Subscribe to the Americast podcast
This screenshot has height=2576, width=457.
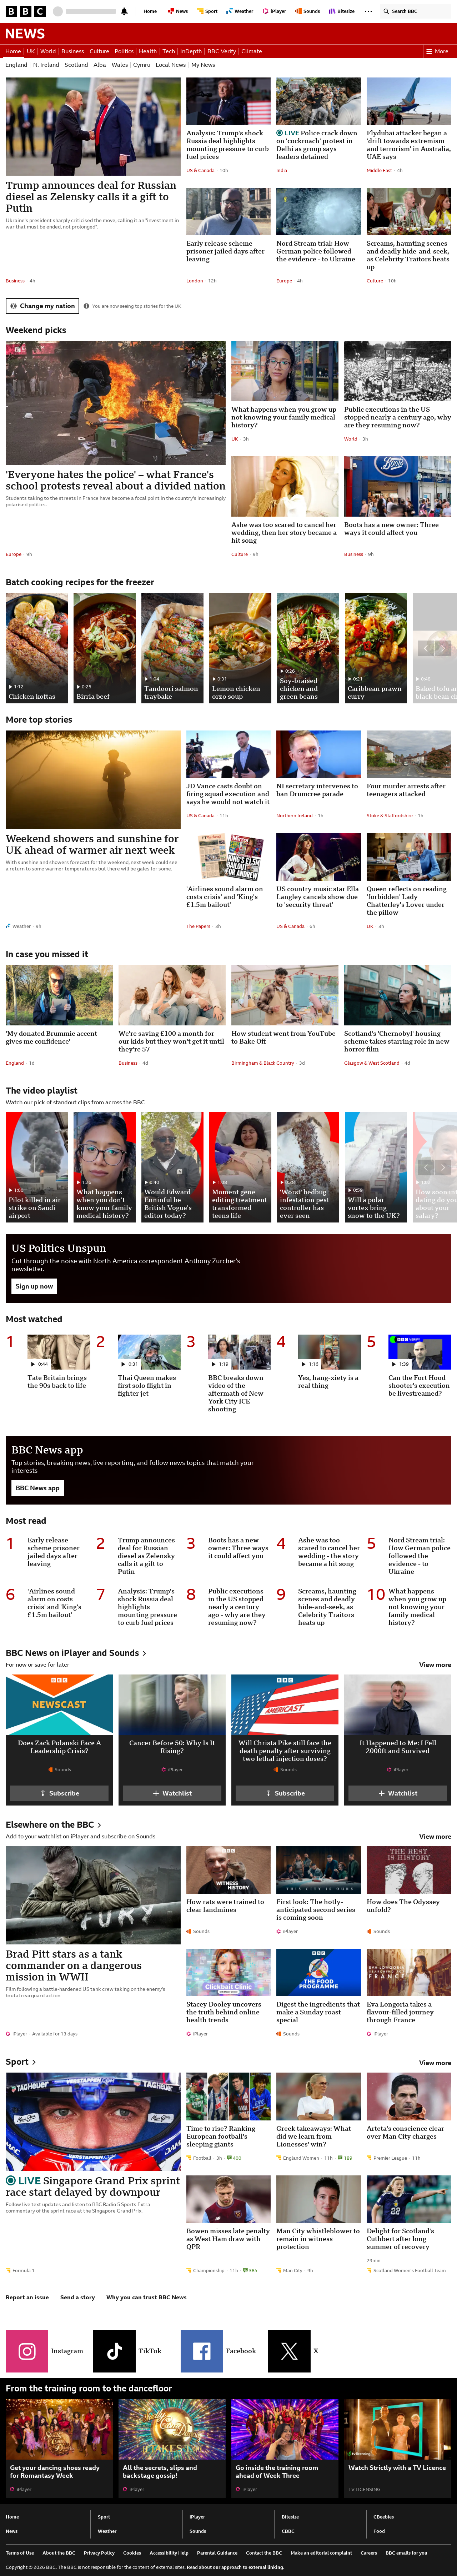(285, 1793)
